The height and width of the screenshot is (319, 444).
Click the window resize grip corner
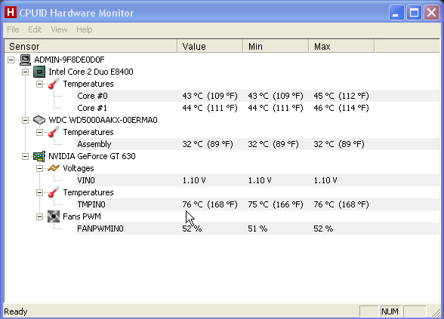(436, 312)
